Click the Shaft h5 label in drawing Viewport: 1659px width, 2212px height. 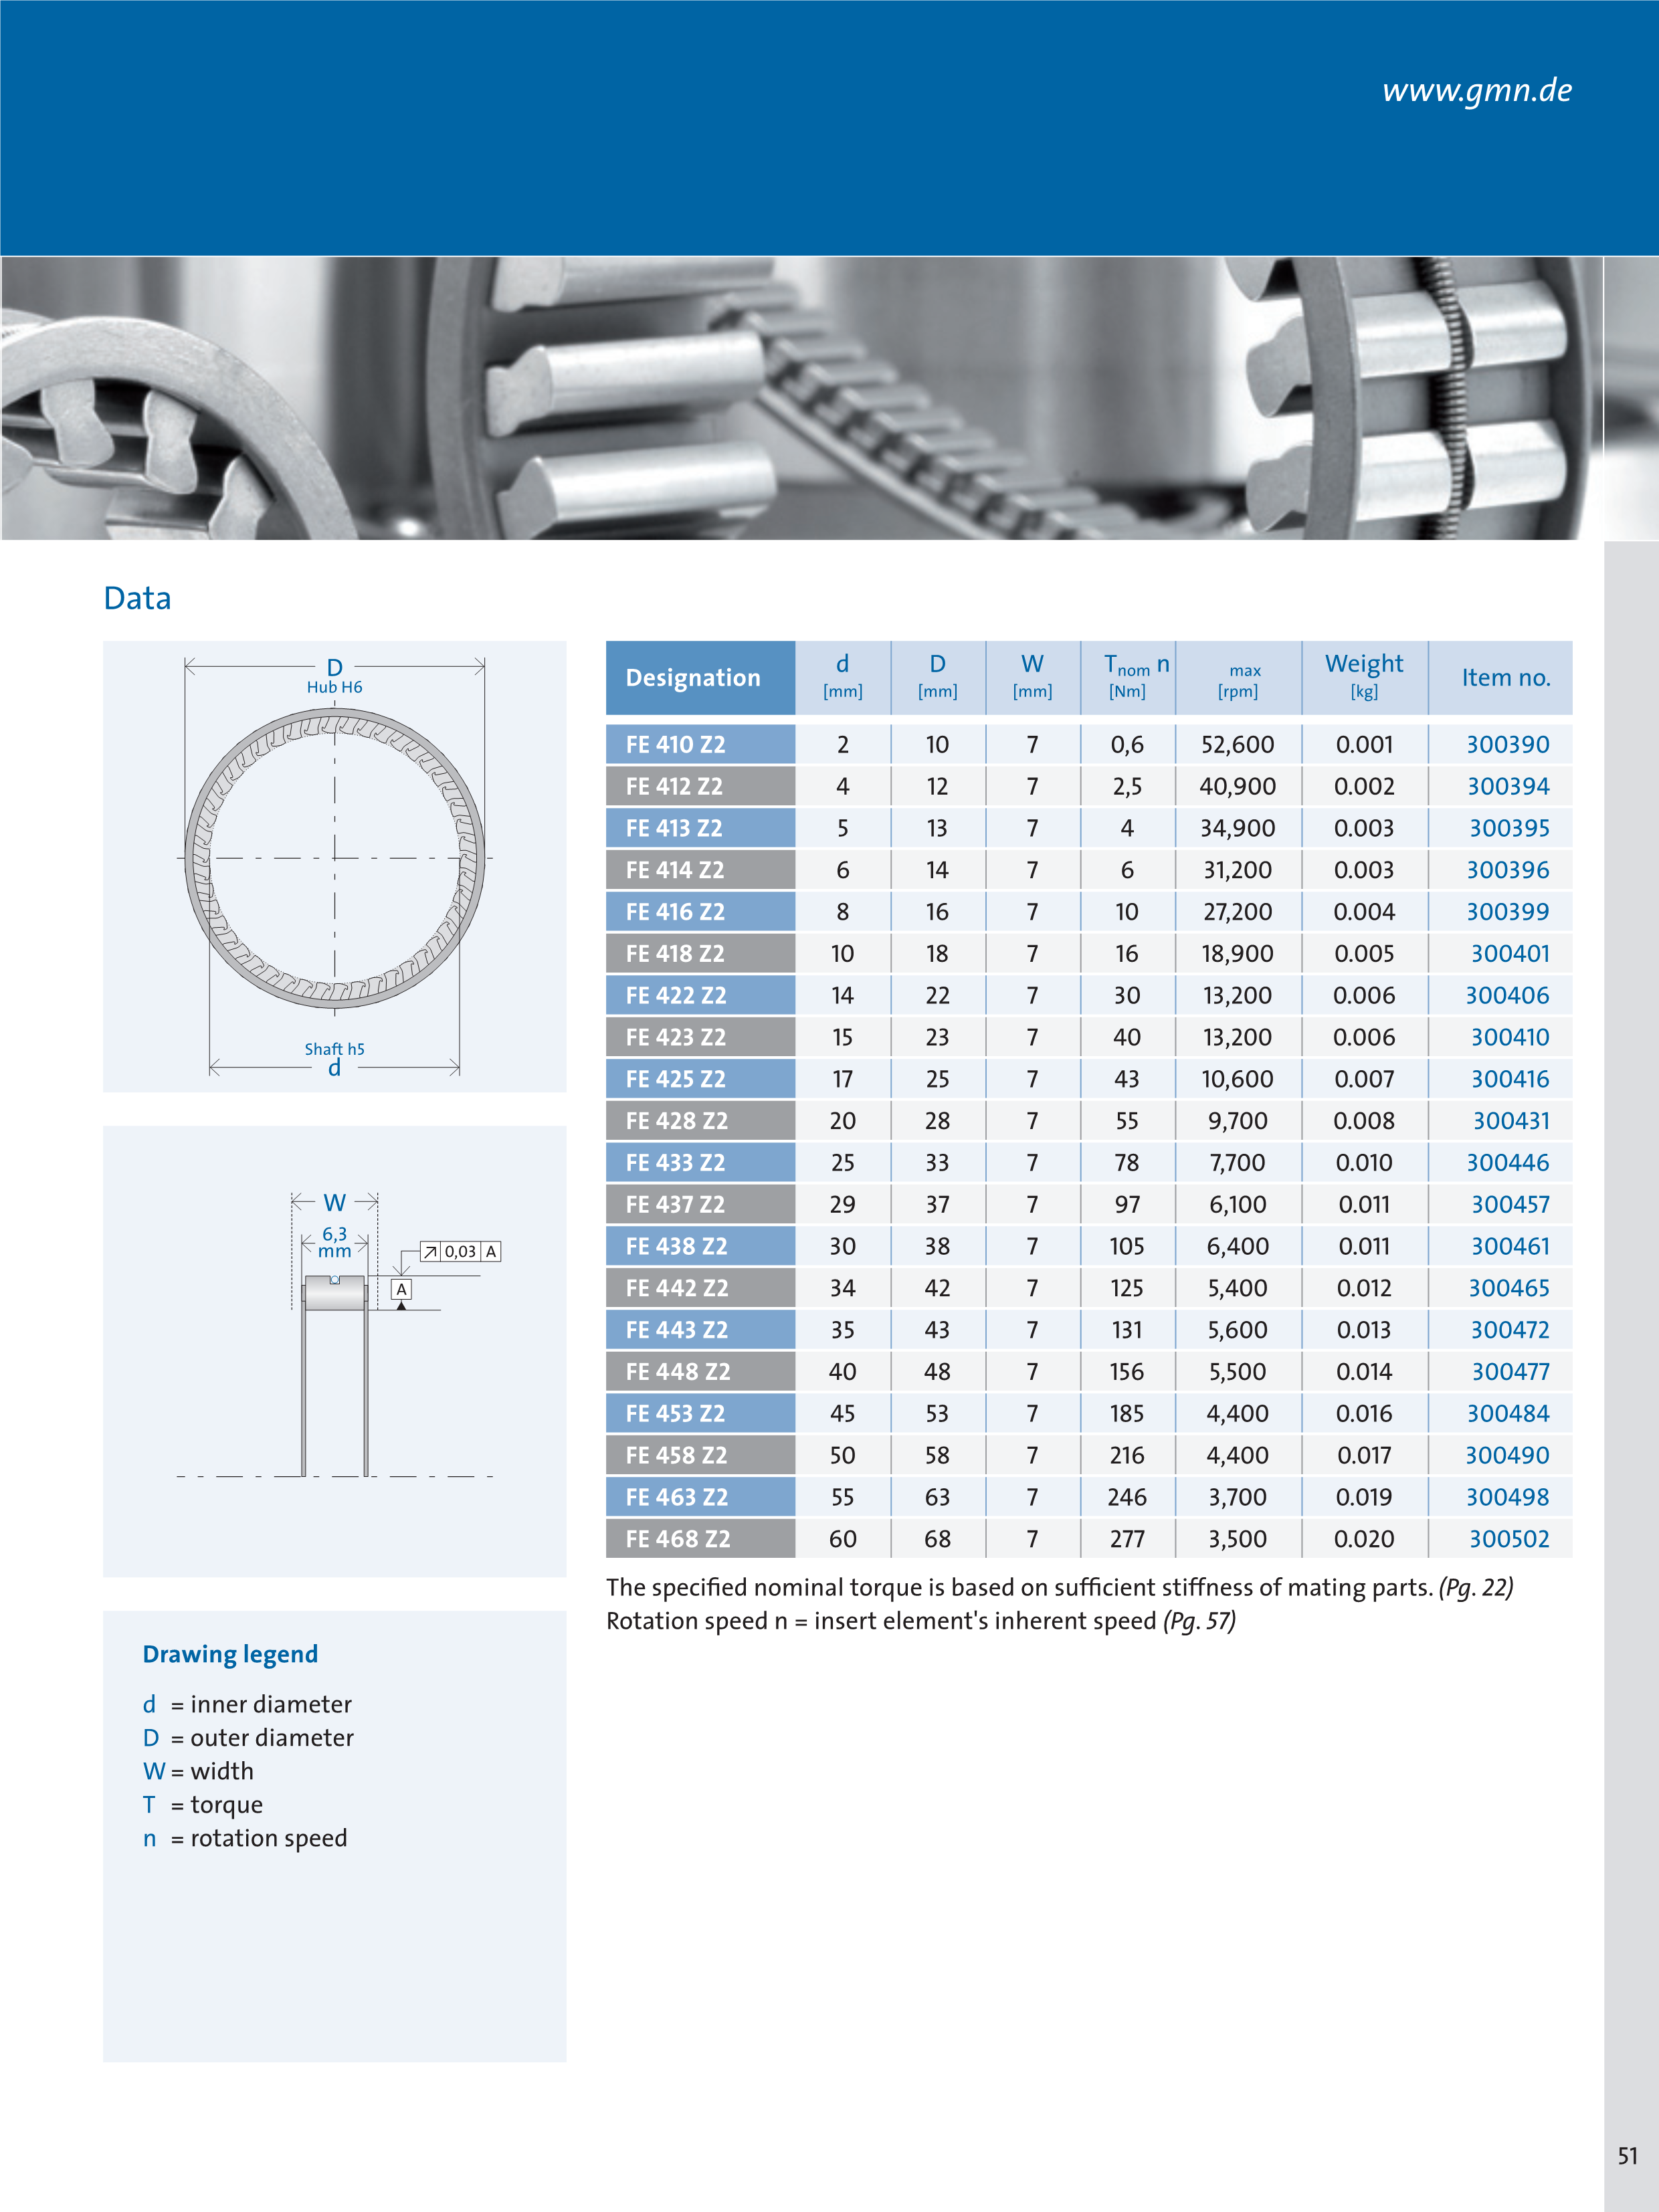pyautogui.click(x=334, y=1049)
